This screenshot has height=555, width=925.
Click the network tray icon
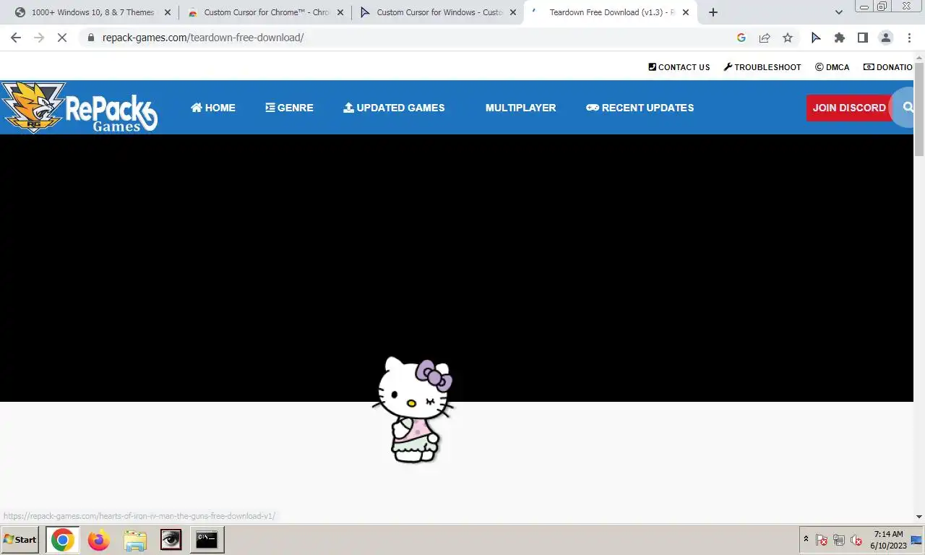pyautogui.click(x=839, y=540)
